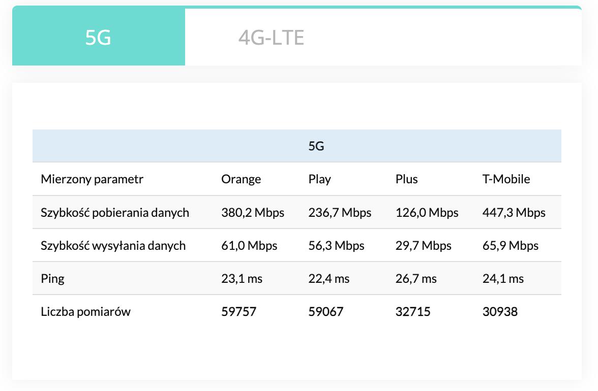Image resolution: width=598 pixels, height=391 pixels.
Task: Click the Mierzony parametr header cell
Action: [92, 179]
